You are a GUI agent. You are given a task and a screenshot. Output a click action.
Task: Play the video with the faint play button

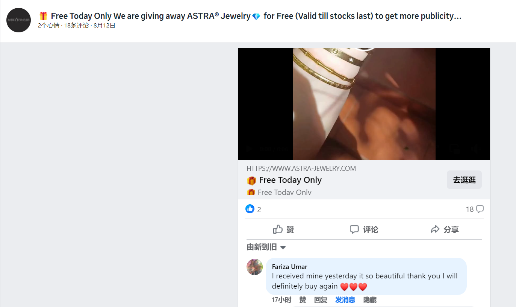(249, 149)
